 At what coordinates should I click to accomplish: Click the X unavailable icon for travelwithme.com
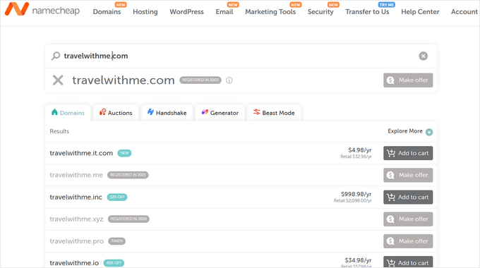(58, 80)
